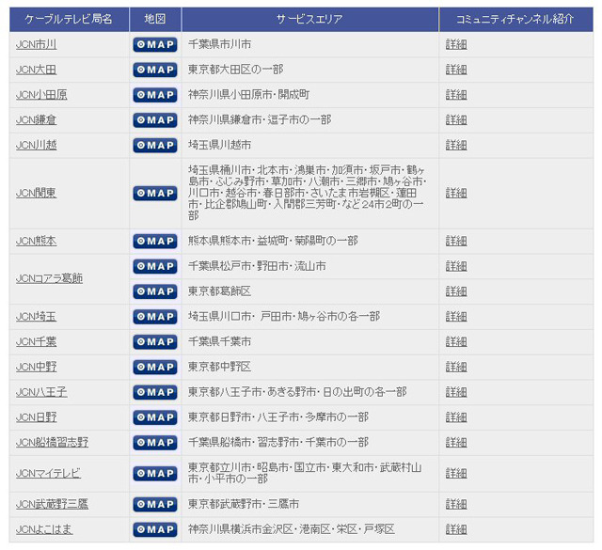Follow the JCN武蔵野三鷹 station link
Image resolution: width=602 pixels, height=550 pixels.
click(x=53, y=504)
